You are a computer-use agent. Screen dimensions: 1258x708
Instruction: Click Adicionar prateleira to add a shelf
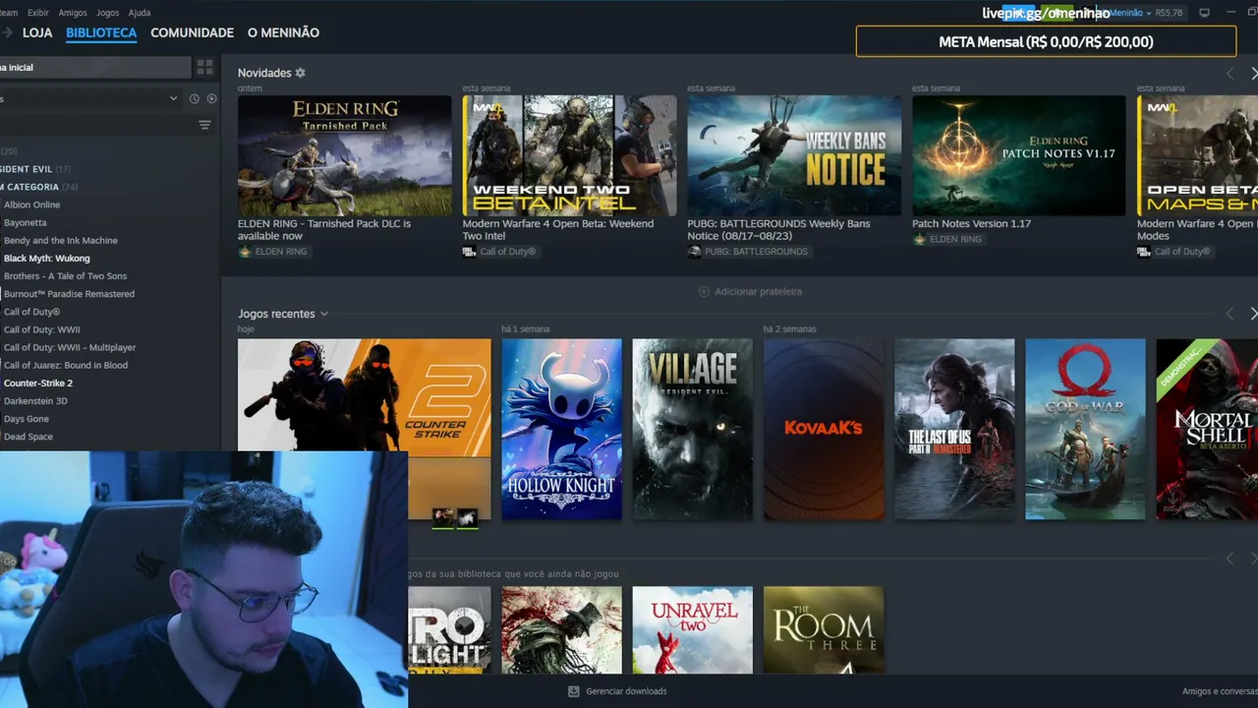point(758,291)
